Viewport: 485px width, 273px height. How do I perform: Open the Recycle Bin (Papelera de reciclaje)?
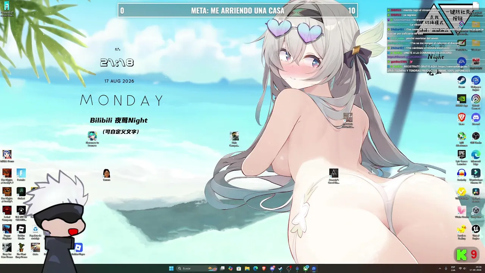[x=35, y=232]
